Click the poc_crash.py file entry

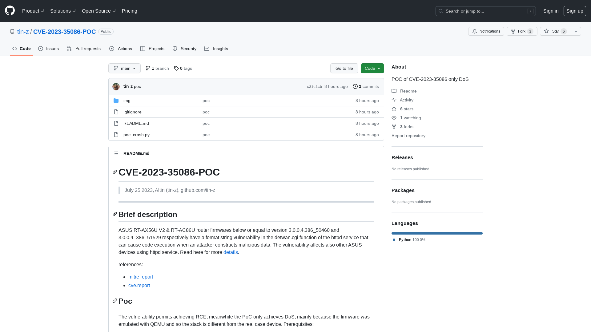136,134
